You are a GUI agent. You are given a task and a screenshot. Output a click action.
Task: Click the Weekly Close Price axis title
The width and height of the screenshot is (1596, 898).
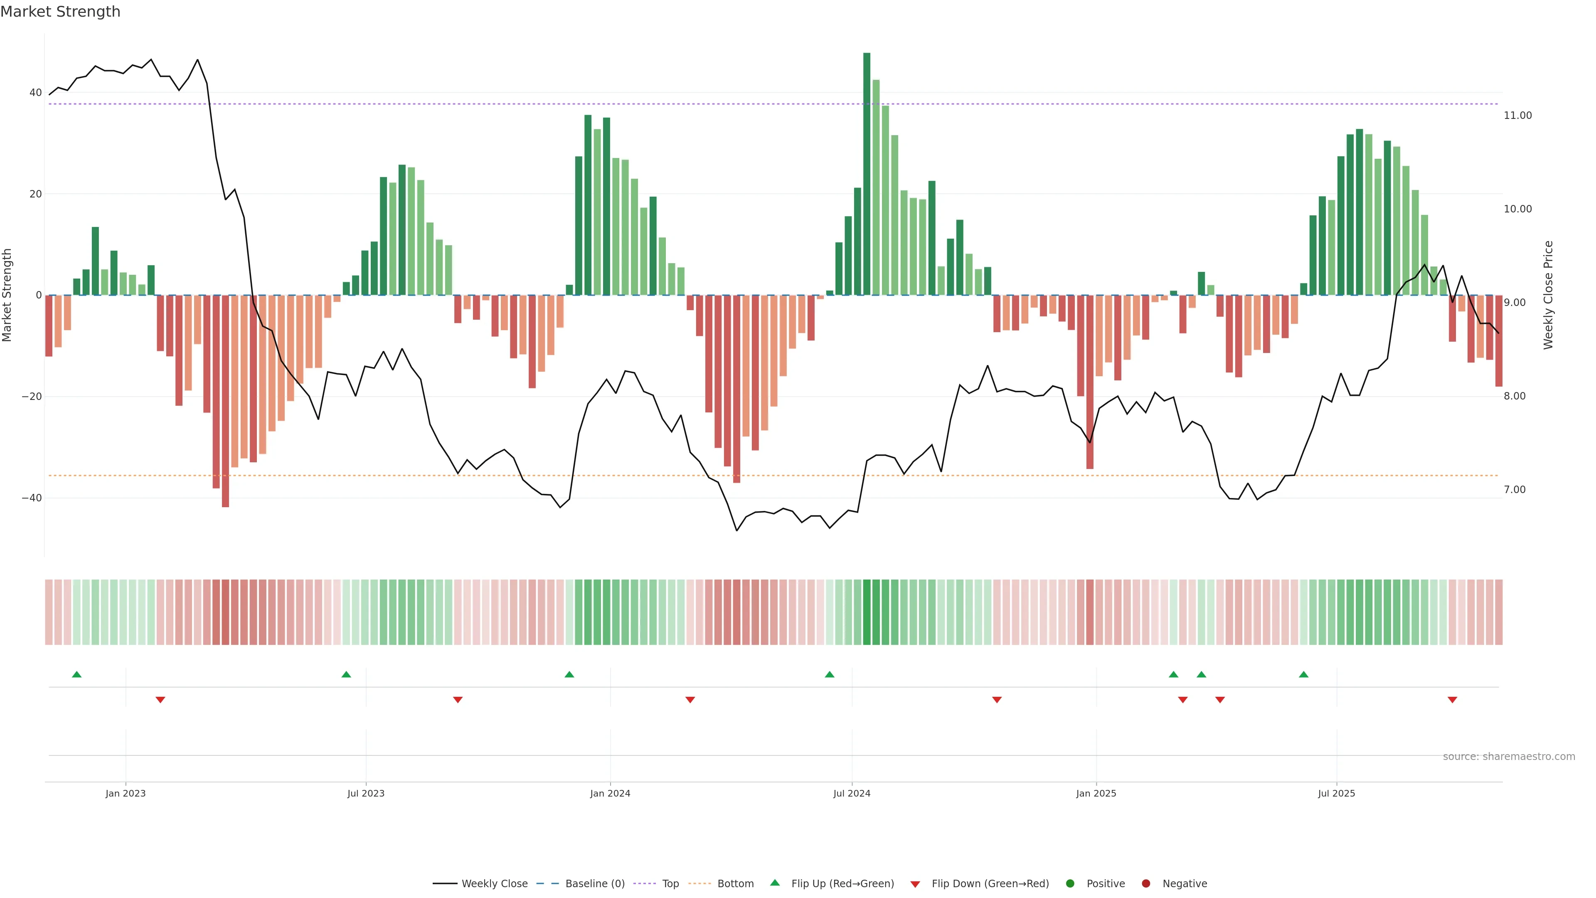tap(1548, 295)
